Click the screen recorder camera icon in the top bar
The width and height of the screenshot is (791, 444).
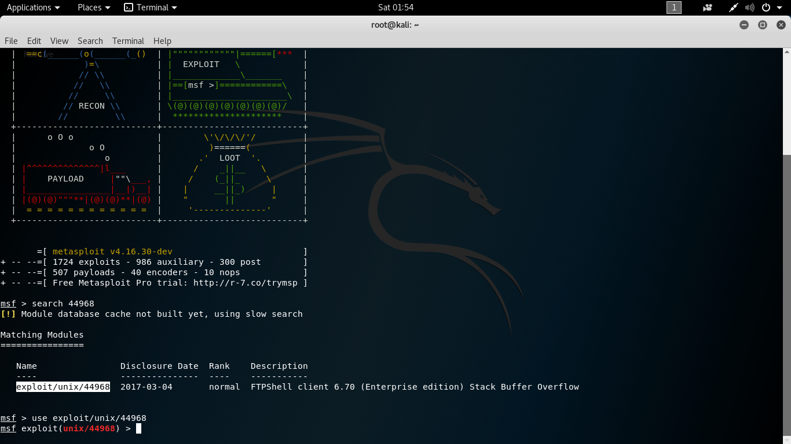707,8
